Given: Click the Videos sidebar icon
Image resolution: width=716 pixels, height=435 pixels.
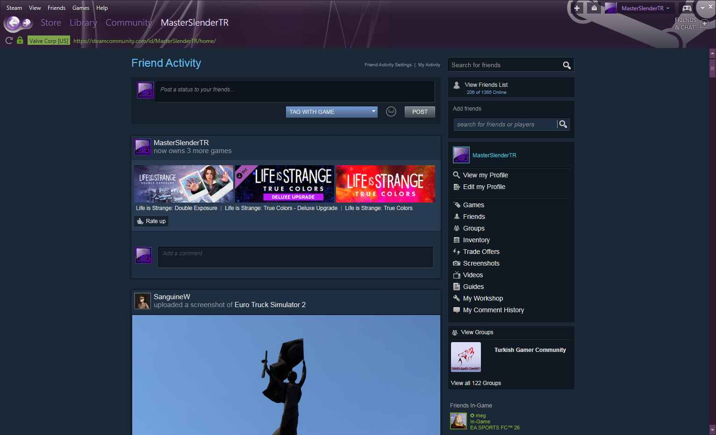Looking at the screenshot, I should (x=457, y=275).
